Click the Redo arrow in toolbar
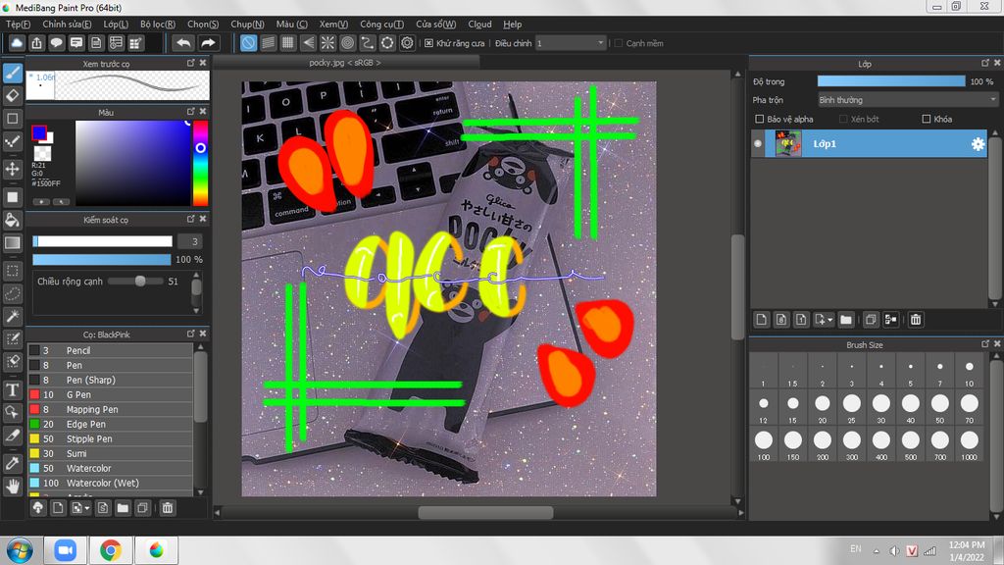Image resolution: width=1004 pixels, height=565 pixels. pyautogui.click(x=208, y=43)
